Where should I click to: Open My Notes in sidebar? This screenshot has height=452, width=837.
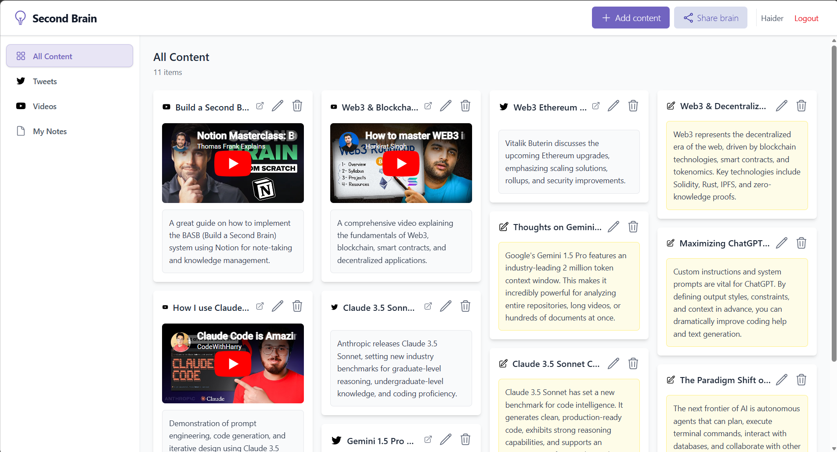click(69, 131)
